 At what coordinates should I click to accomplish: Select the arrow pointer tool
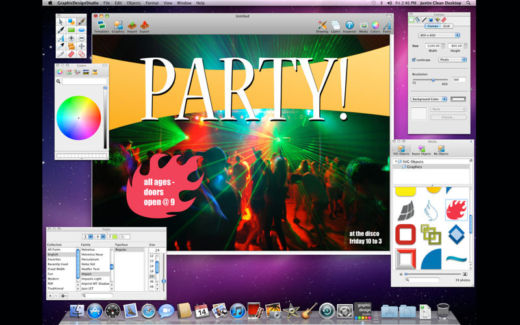[x=60, y=22]
